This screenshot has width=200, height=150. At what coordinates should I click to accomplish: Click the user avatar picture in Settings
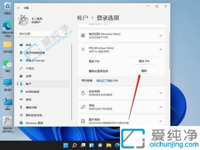tap(23, 20)
